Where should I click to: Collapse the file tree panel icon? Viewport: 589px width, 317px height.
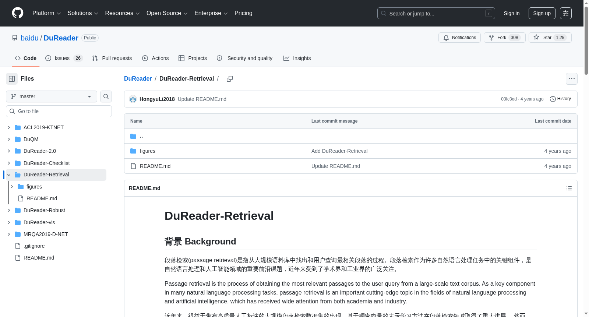(12, 79)
